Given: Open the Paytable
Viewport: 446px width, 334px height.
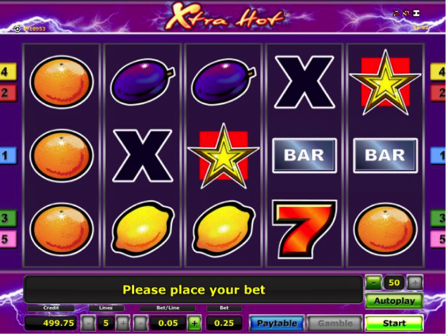Looking at the screenshot, I should (x=277, y=323).
